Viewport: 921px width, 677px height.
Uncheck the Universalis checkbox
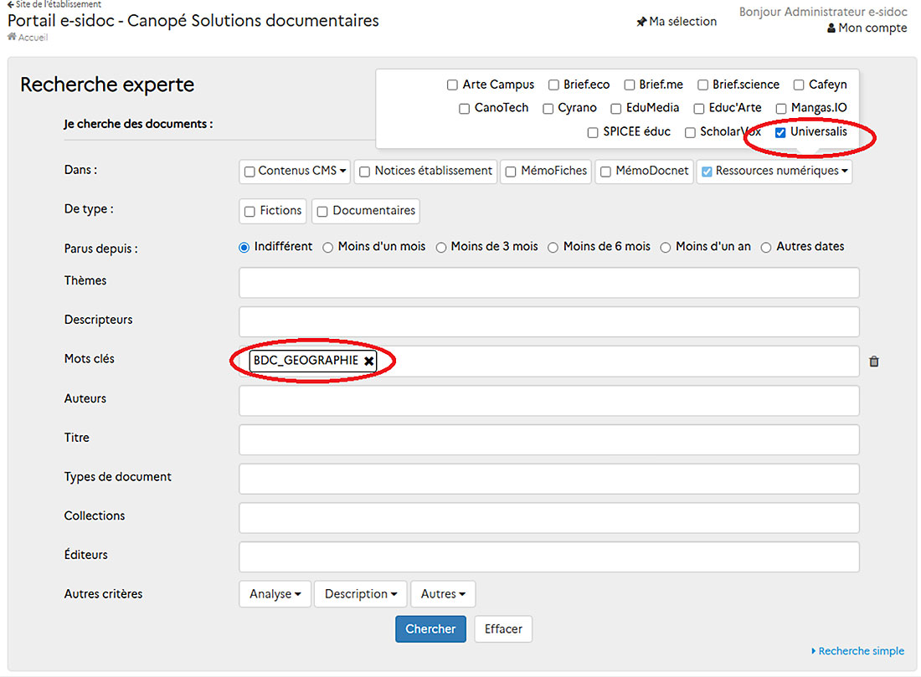pos(780,133)
